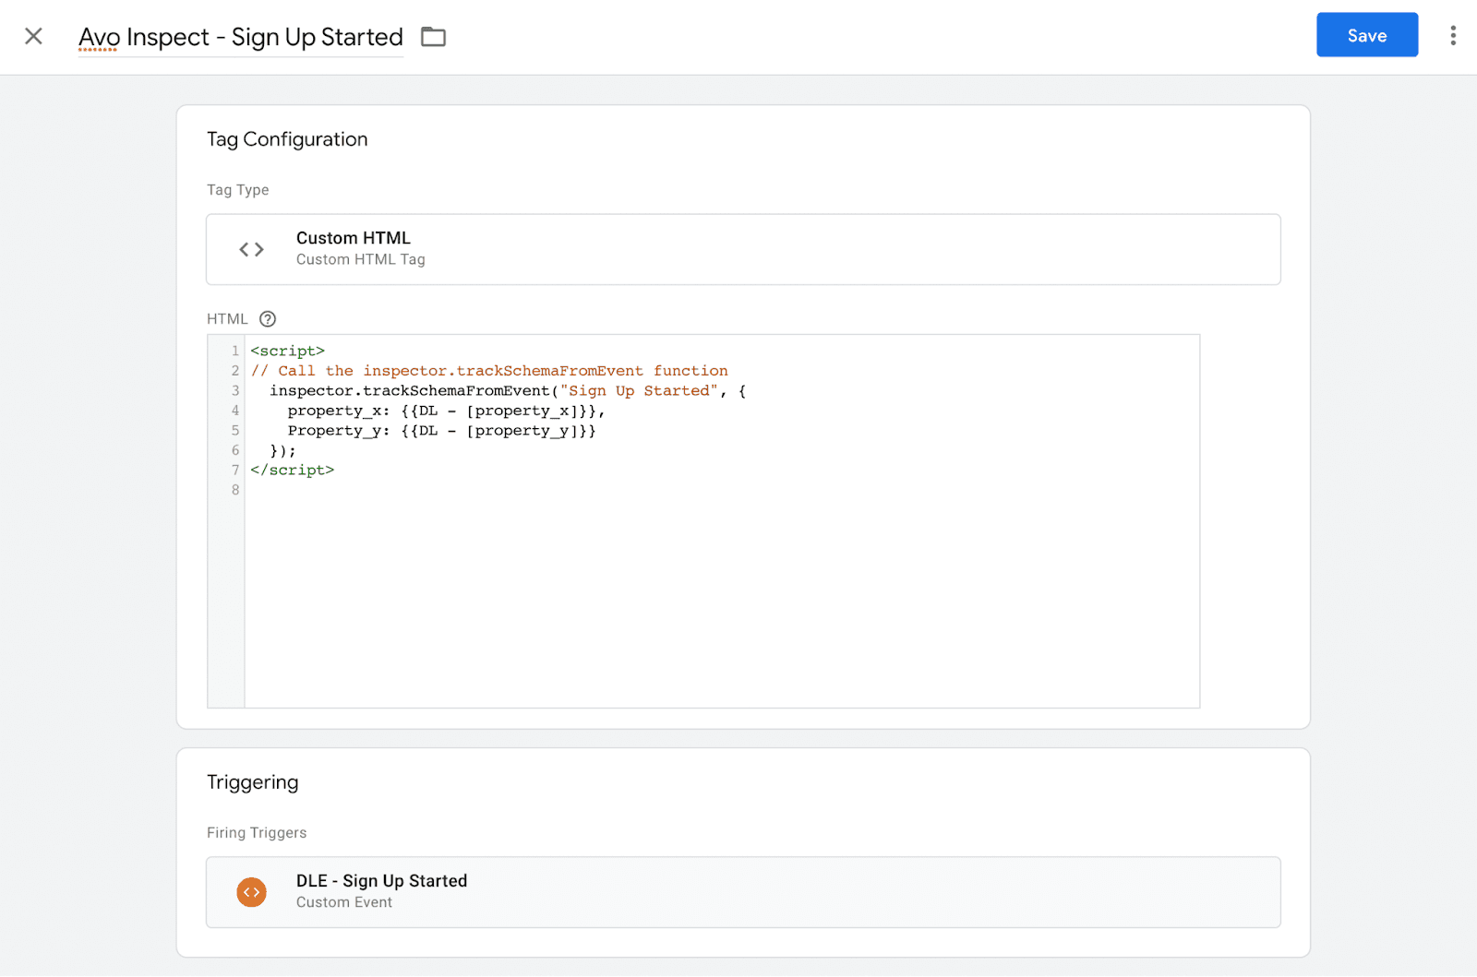Save the tag

[x=1366, y=35]
